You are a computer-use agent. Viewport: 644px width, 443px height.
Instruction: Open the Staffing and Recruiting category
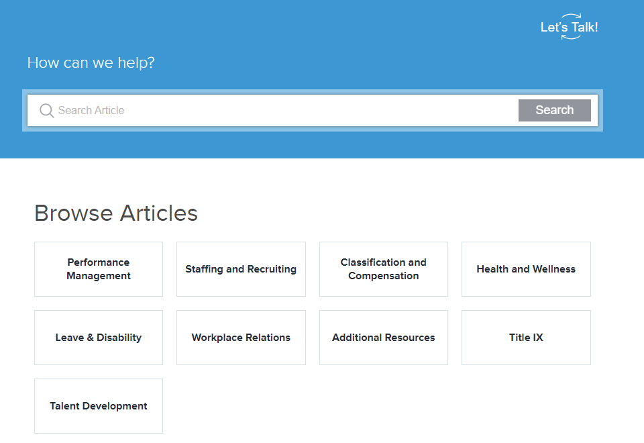pos(241,268)
